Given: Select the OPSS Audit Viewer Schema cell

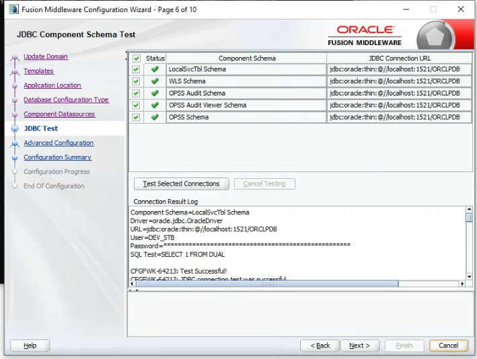Looking at the screenshot, I should (246, 105).
